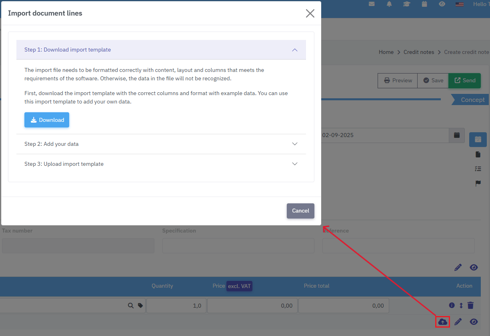
Task: Click the product search magnifier icon
Action: pos(130,306)
